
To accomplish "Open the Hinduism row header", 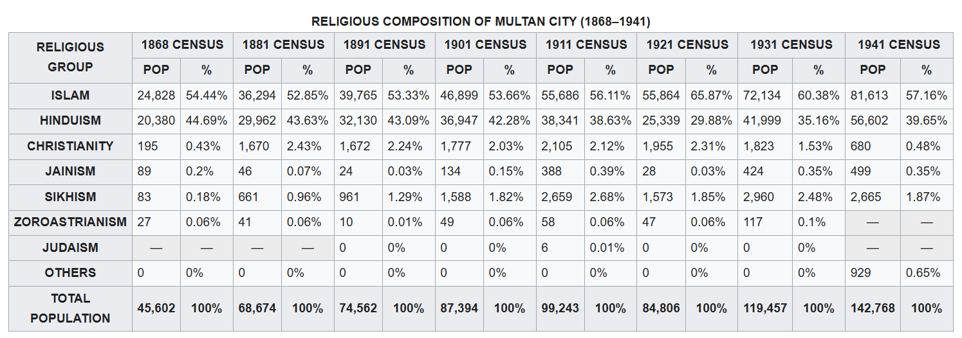I will 70,121.
